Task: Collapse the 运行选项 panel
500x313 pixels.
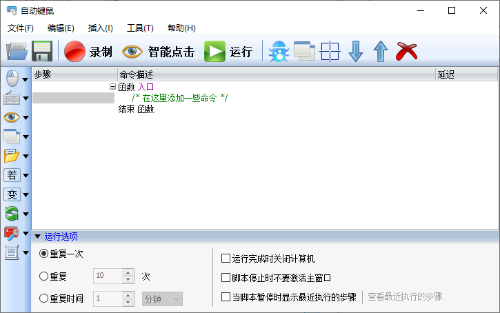Action: click(x=38, y=236)
